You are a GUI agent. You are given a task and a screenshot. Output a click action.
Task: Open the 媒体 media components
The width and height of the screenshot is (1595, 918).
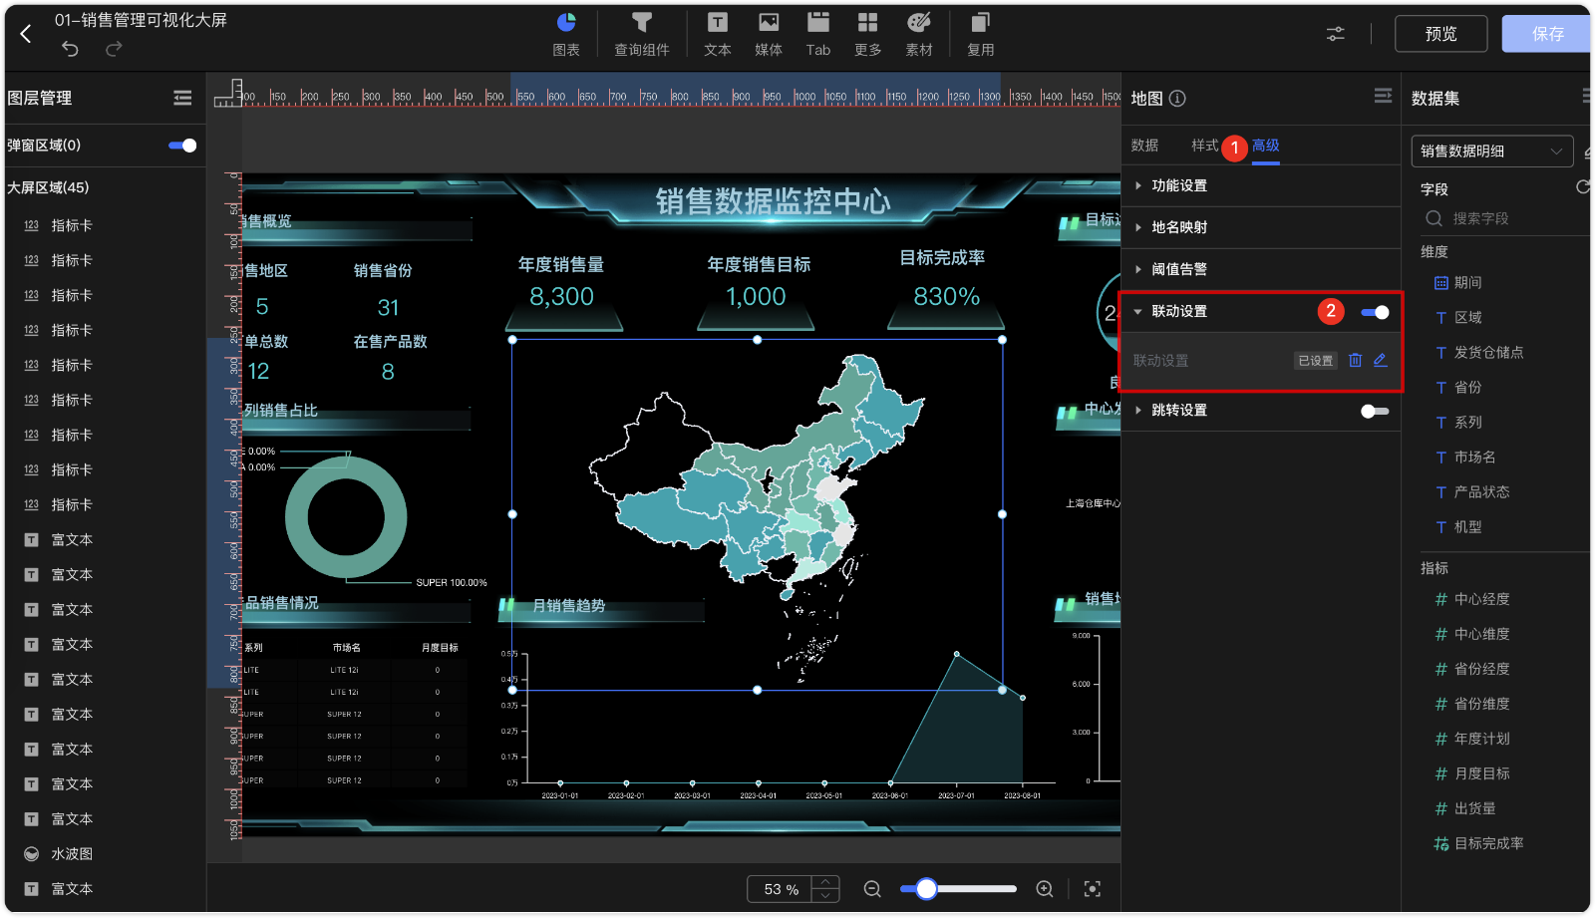click(x=769, y=34)
